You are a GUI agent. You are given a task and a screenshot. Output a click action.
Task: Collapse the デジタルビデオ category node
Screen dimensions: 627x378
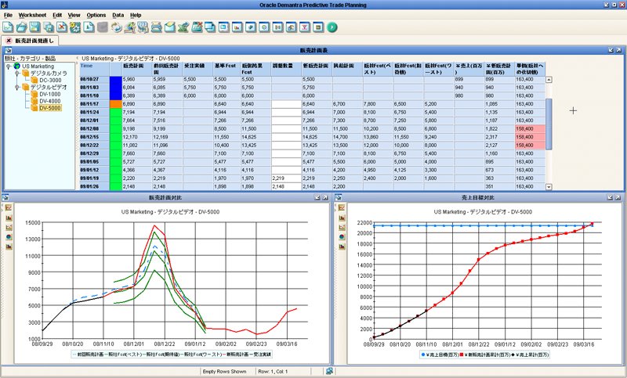point(16,87)
